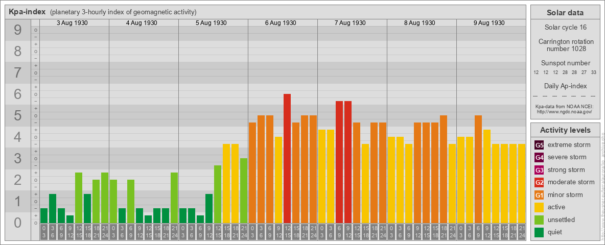Click the 'extreme storm' legend label

(569, 145)
